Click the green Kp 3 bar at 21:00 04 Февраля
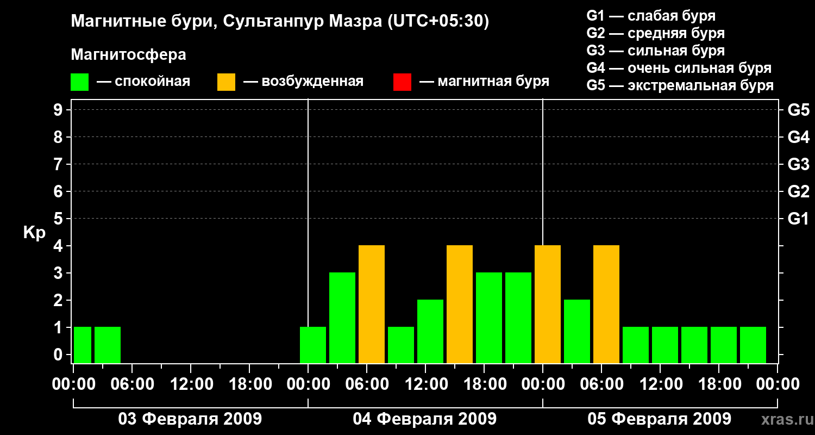 click(518, 318)
